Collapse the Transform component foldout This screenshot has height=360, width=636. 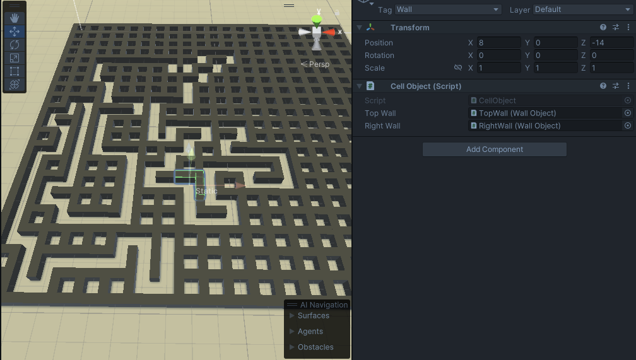point(359,28)
